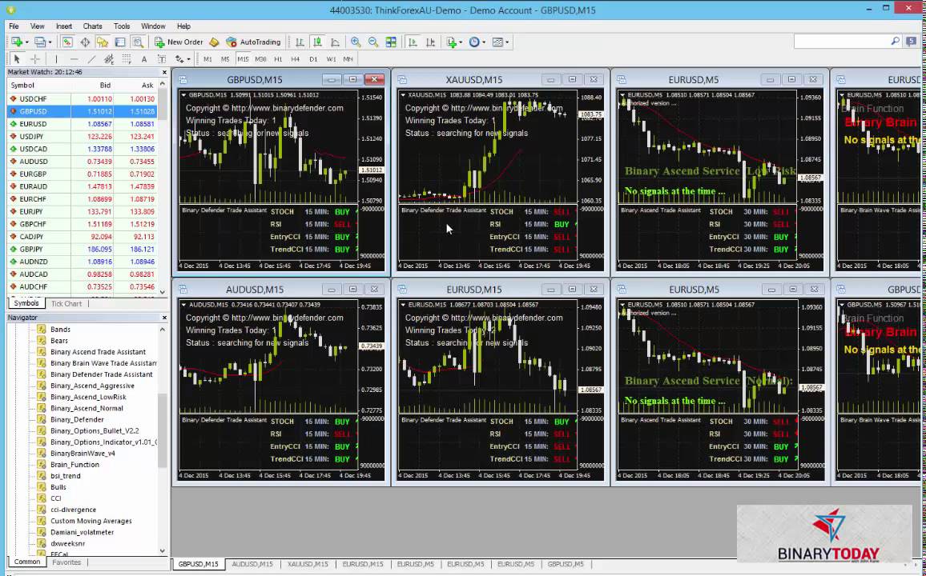926x576 pixels.
Task: Toggle the Terminal window icon
Action: [x=120, y=42]
